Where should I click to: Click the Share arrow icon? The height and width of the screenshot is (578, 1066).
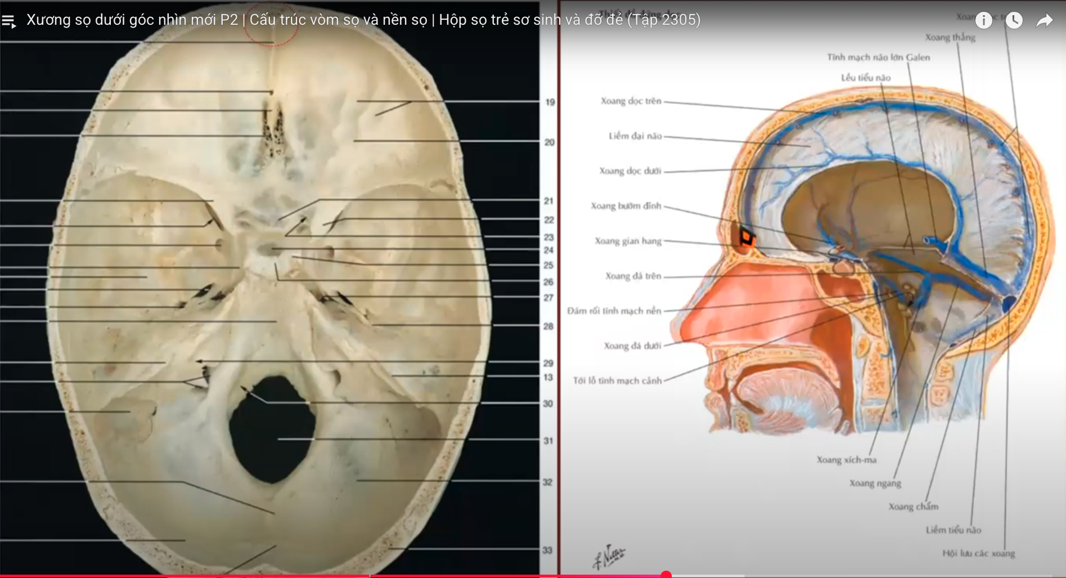pos(1045,21)
